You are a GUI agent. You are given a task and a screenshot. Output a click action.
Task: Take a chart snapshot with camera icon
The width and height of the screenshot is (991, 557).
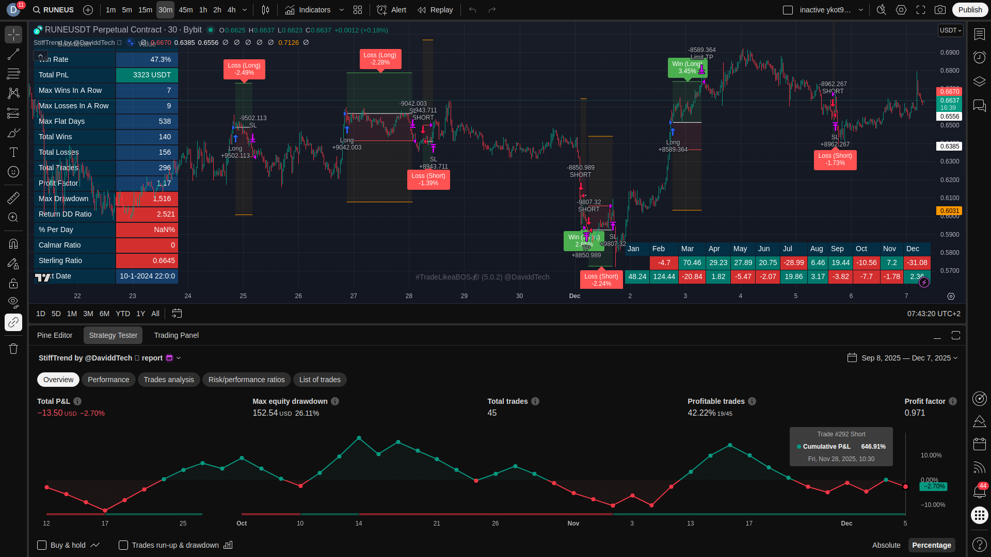point(940,10)
